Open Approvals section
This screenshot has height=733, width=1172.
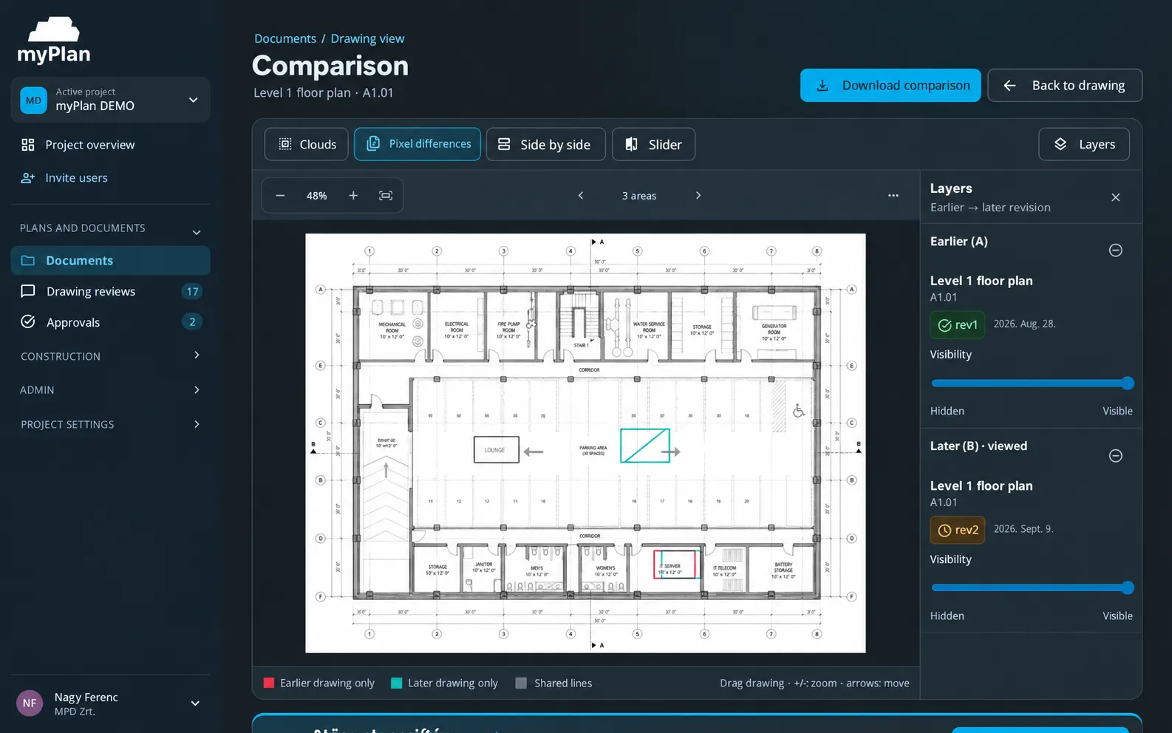[x=111, y=322]
